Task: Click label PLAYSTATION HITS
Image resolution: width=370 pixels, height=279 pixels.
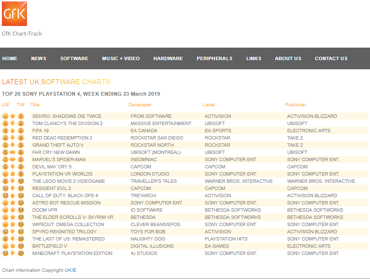Action: coord(226,239)
